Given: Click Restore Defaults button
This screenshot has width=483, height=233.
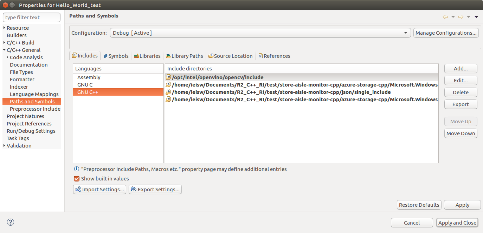Looking at the screenshot, I should (x=419, y=205).
